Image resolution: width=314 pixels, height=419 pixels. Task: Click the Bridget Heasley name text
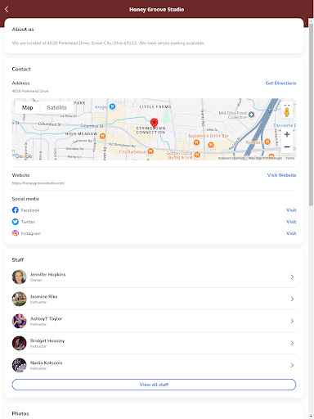click(47, 340)
